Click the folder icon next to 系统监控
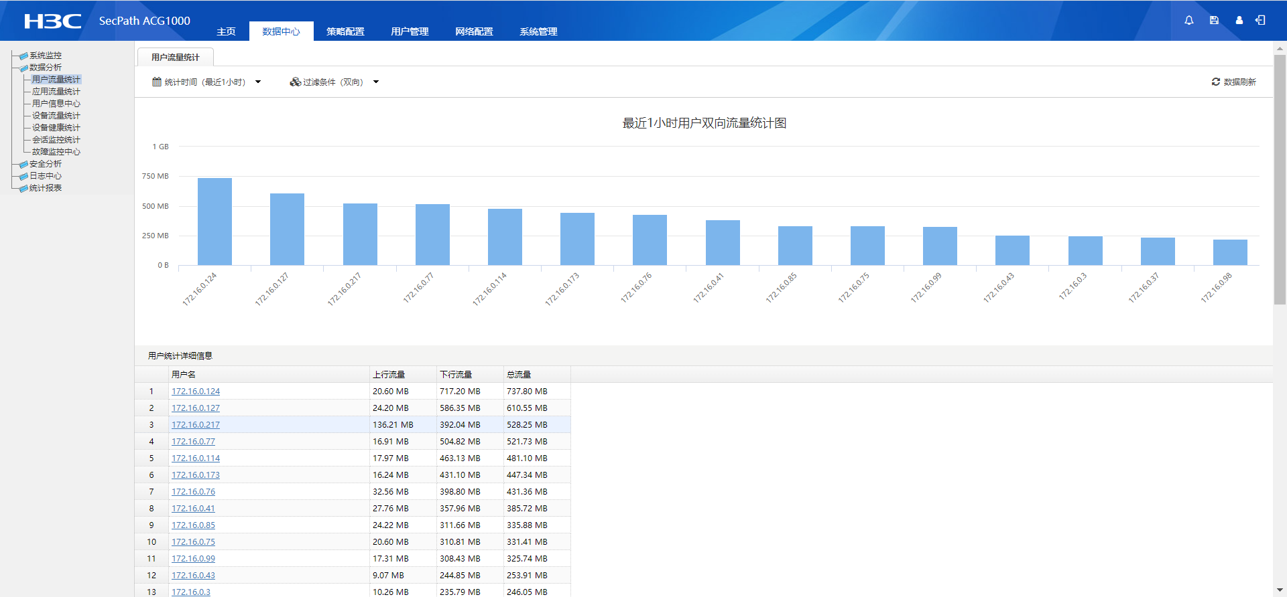 [x=23, y=56]
